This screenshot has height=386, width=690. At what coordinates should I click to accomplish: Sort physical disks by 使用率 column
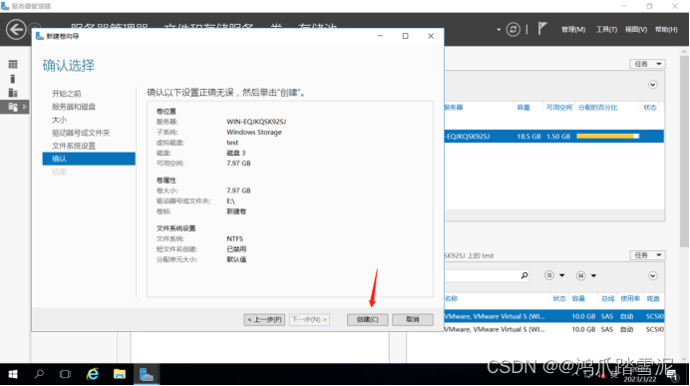point(630,299)
